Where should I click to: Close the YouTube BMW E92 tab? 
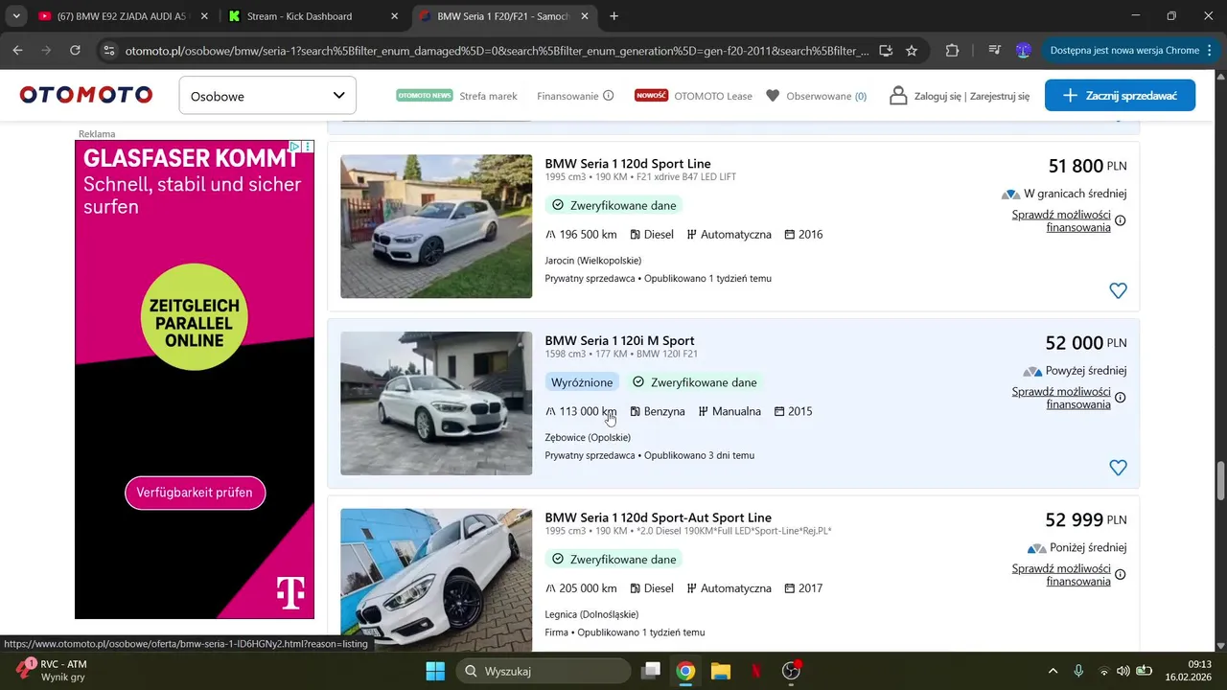click(204, 16)
